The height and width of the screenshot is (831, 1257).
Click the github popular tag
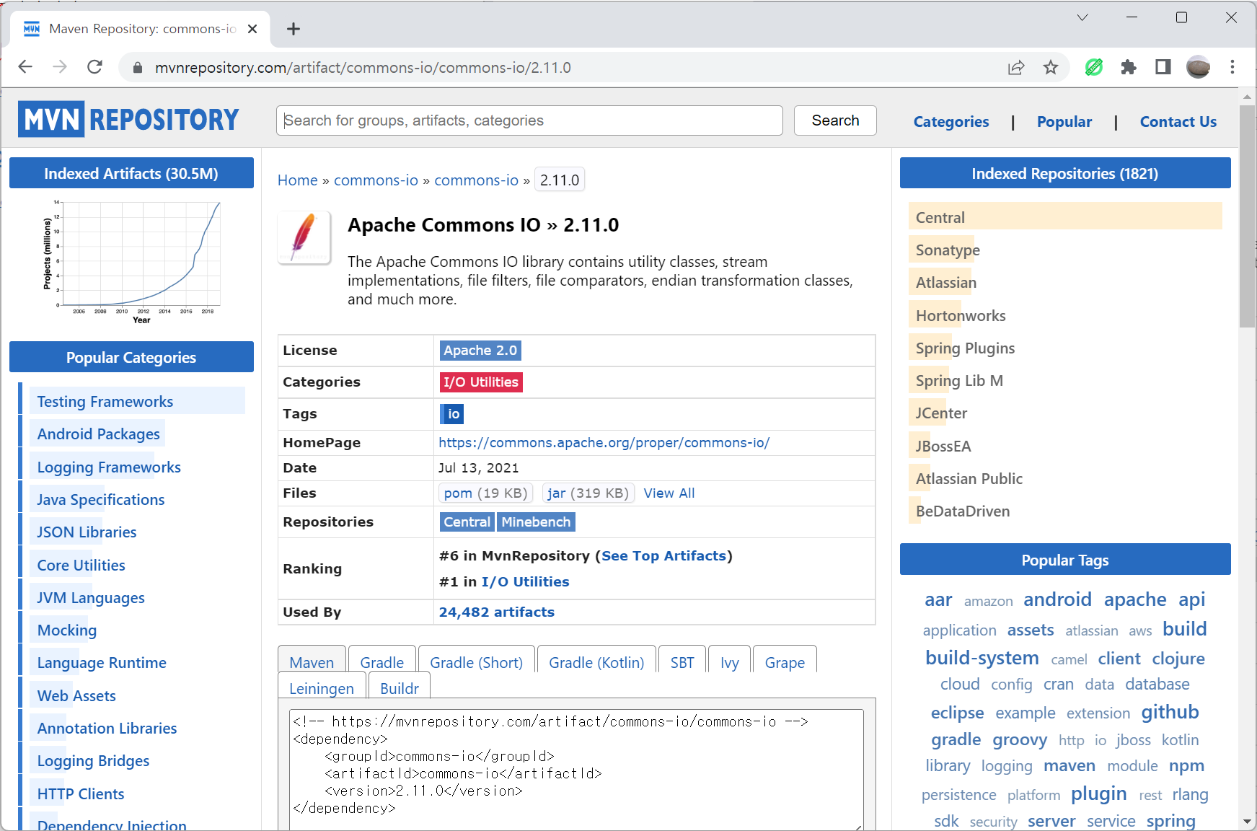click(1170, 712)
